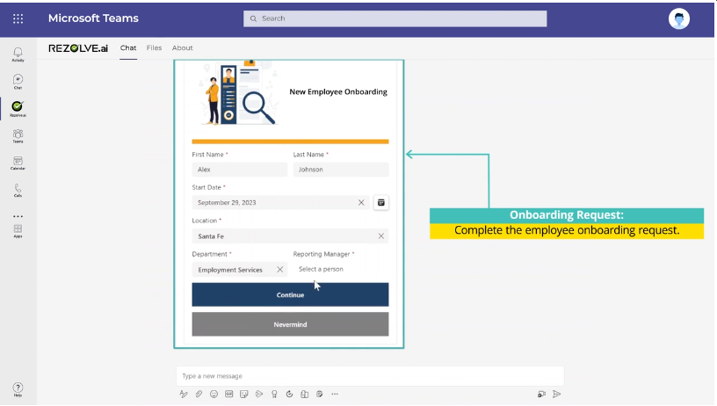Clear the Start Date value
The image size is (717, 406).
361,202
